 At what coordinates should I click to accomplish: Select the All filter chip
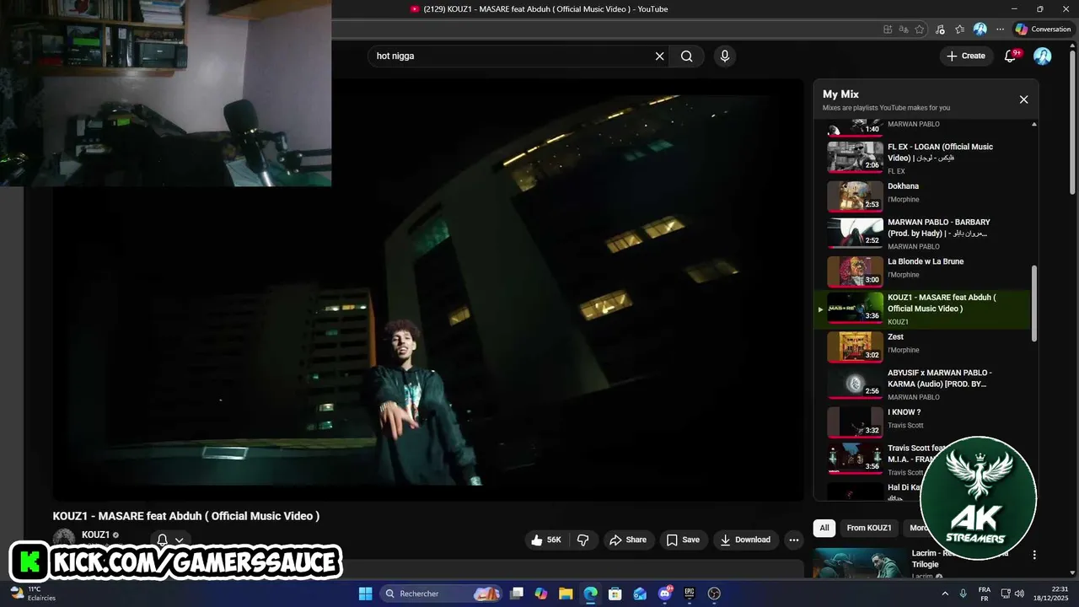coord(824,528)
